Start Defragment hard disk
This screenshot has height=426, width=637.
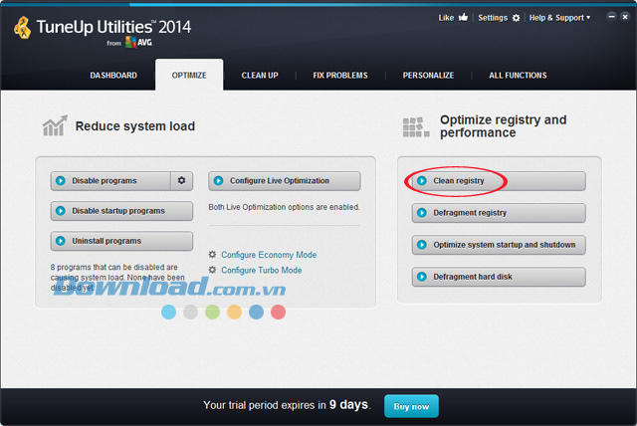499,277
